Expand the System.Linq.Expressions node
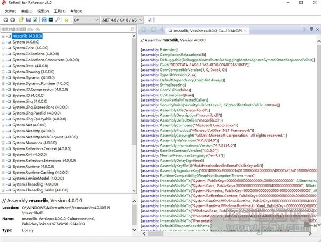Viewport: 321px width, 242px height. coord(3,108)
